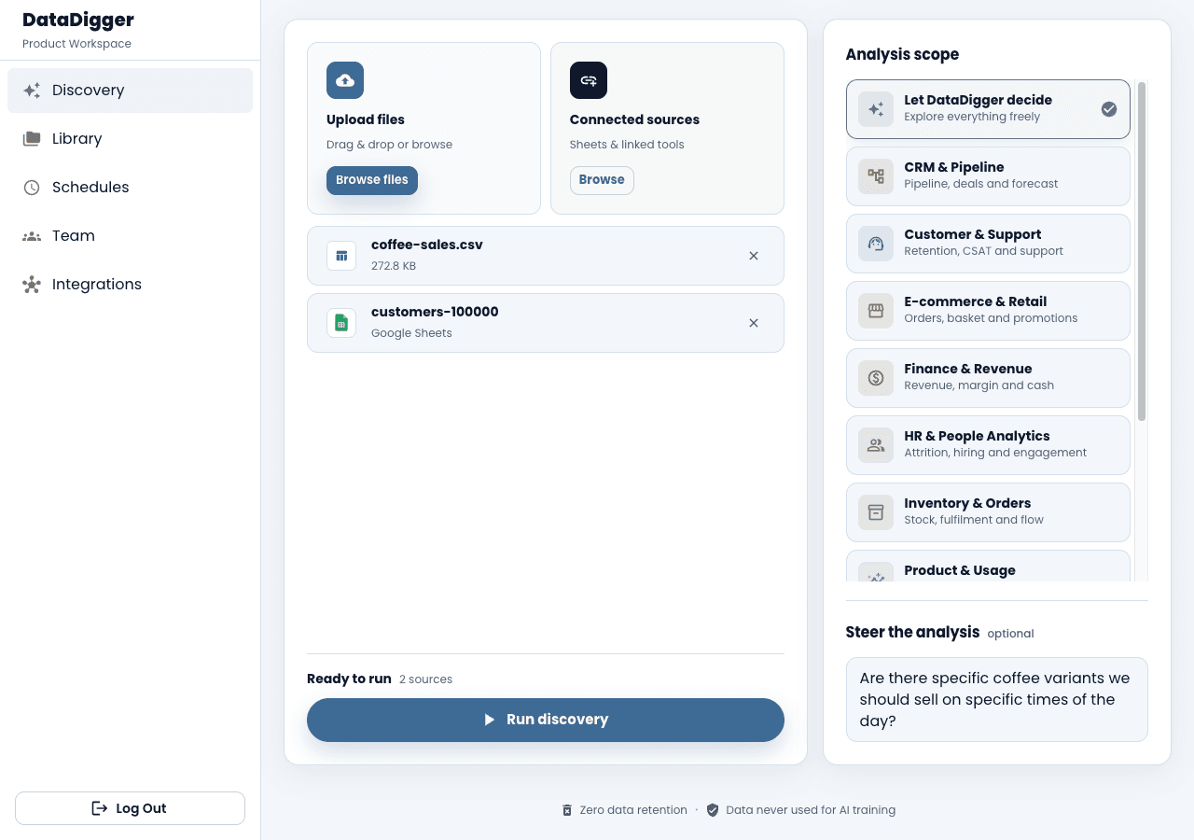
Task: Click the Log Out exit arrow icon
Action: click(100, 808)
